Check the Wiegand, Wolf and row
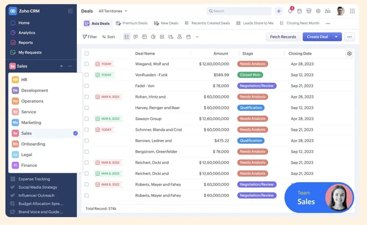This screenshot has height=225, width=367. click(86, 64)
